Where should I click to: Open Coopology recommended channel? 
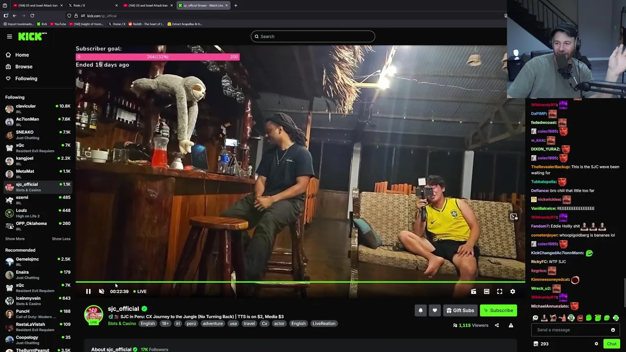tap(38, 340)
